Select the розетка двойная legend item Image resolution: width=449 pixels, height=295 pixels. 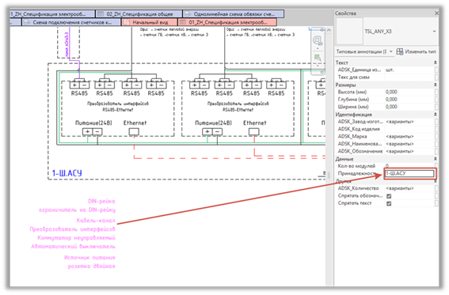click(x=91, y=266)
